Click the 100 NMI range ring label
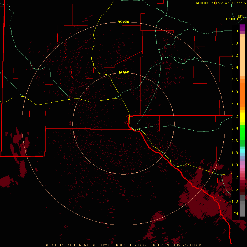Image resolution: width=247 pixels, height=247 pixels. pos(123,22)
